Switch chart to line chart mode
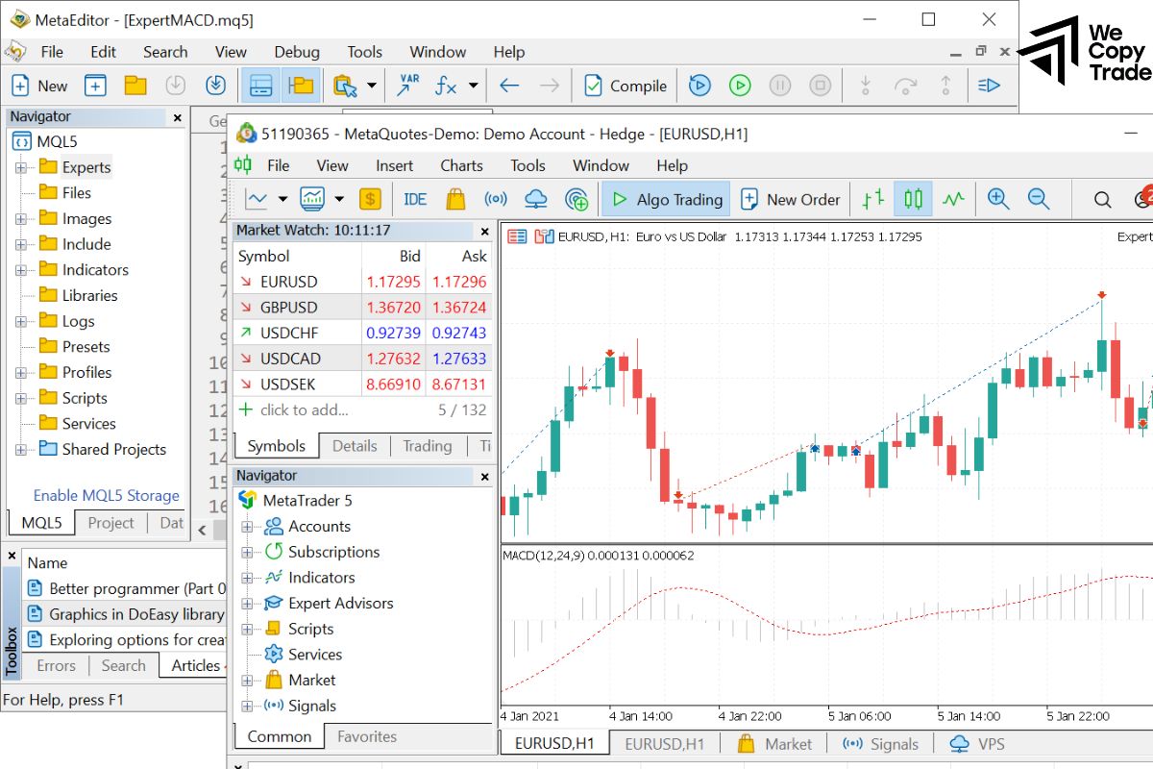Screen dimensions: 1153x769 coord(953,199)
